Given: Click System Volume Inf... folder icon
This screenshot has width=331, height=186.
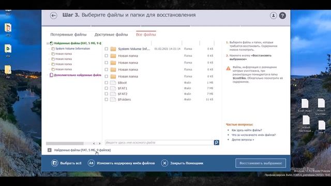Looking at the screenshot, I should (x=113, y=49).
